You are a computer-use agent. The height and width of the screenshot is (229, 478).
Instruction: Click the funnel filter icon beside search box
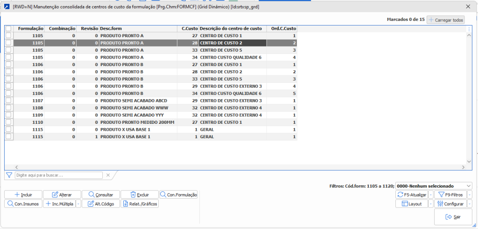pos(9,175)
